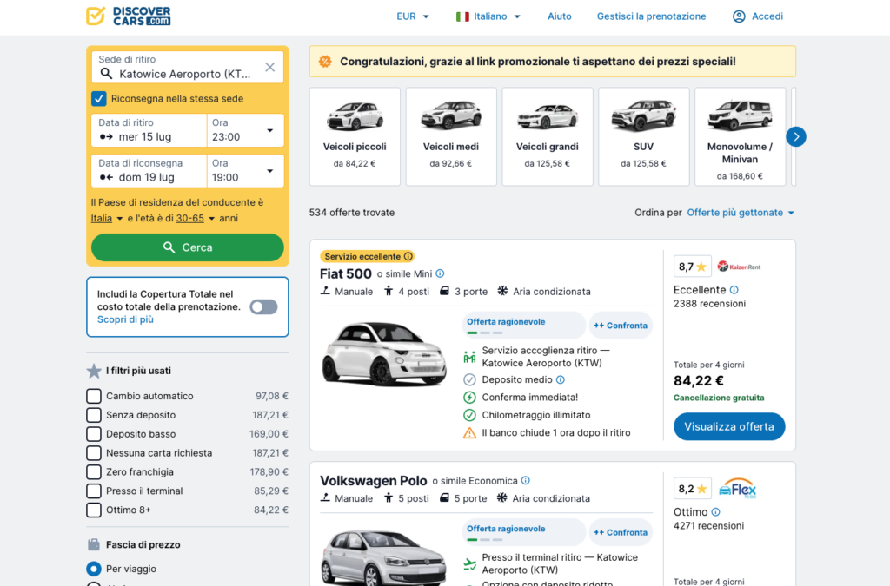Click Volkswagen Polo Offerta ragionevole indicator
This screenshot has width=890, height=586.
click(524, 532)
